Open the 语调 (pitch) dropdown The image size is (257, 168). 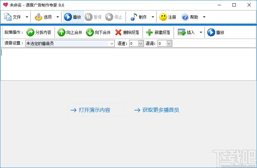coord(169,43)
